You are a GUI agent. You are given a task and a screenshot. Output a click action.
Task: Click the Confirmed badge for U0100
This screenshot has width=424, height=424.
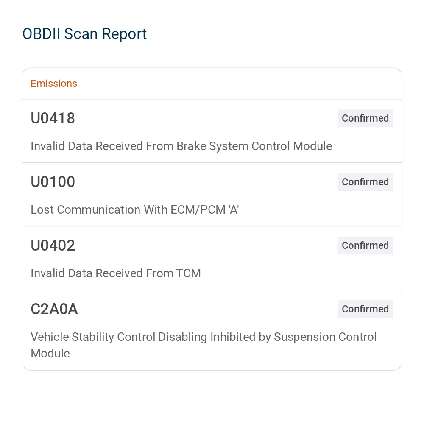365,182
